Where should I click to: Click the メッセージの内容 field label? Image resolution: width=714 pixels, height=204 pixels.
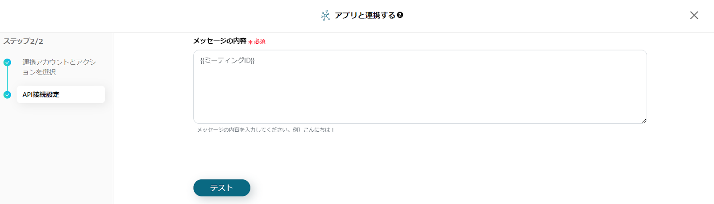220,41
